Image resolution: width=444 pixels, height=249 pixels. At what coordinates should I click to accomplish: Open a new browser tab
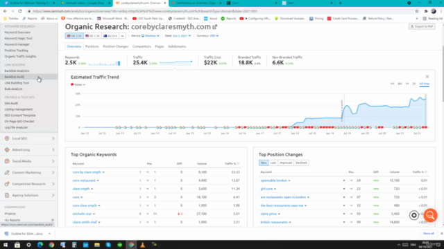coord(340,3)
